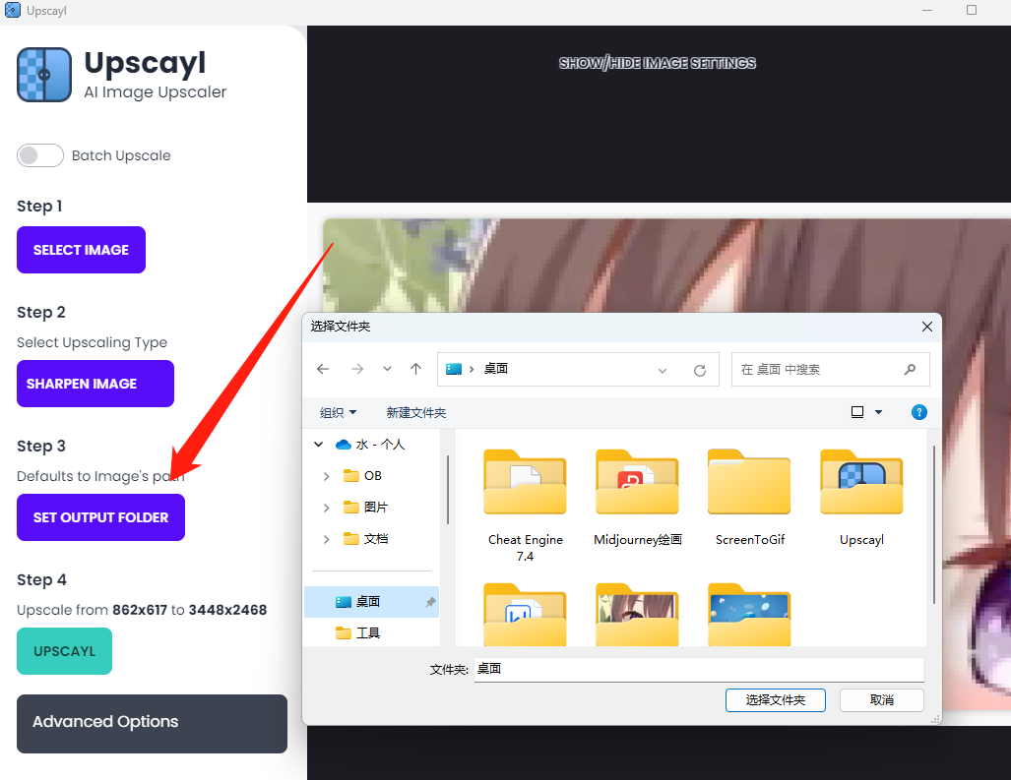Viewport: 1011px width, 780px height.
Task: Click the navigation pane scrollbar
Action: (x=448, y=490)
